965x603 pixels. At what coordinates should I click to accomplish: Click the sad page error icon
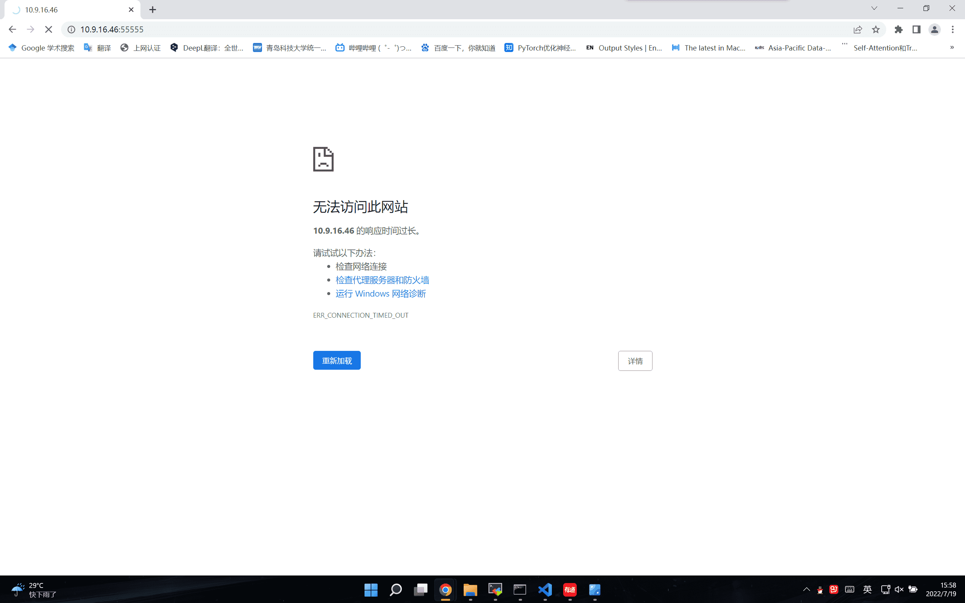(323, 159)
